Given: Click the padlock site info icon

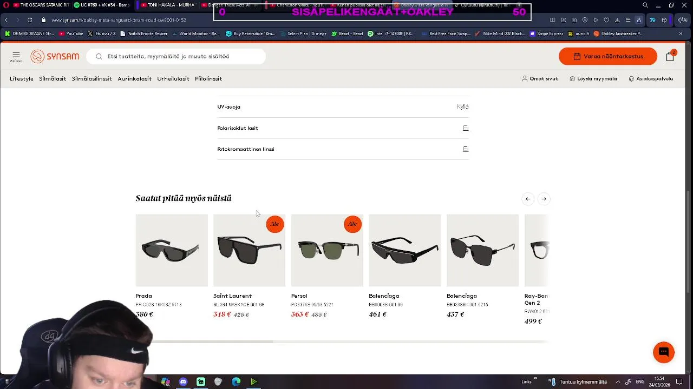Looking at the screenshot, I should pyautogui.click(x=44, y=20).
